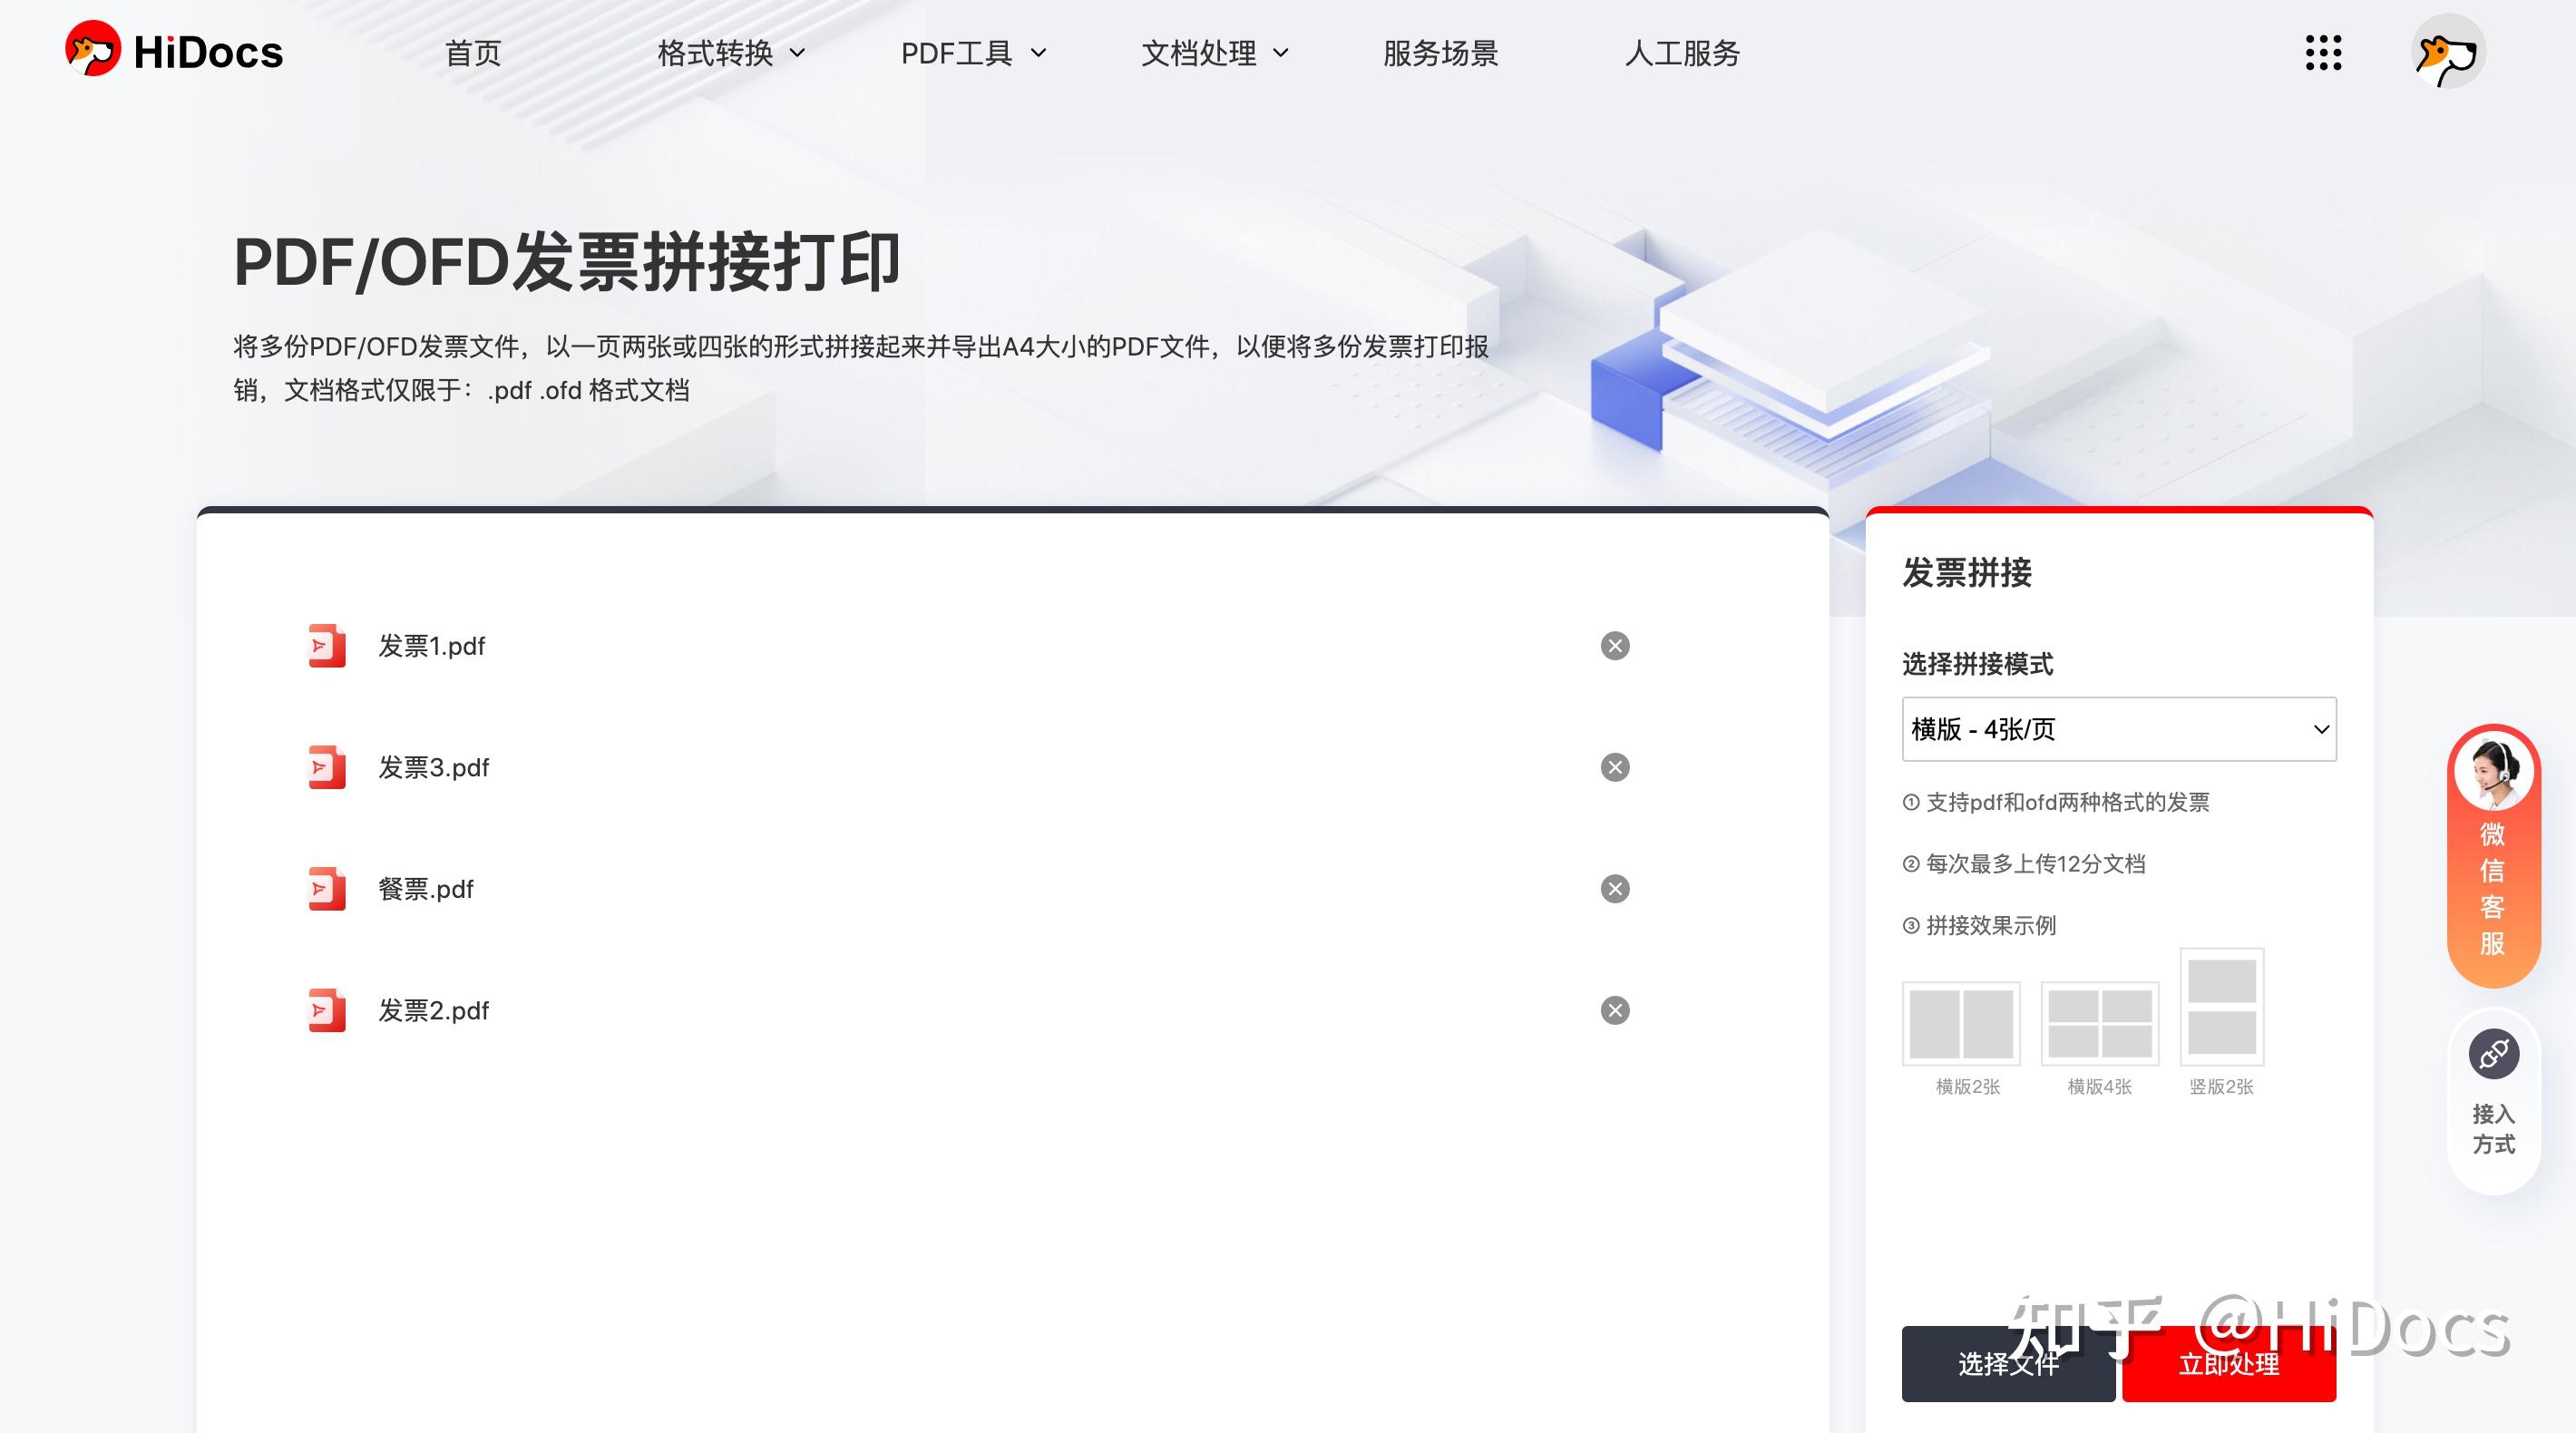Open the nine-dot apps grid menu

pyautogui.click(x=2323, y=53)
